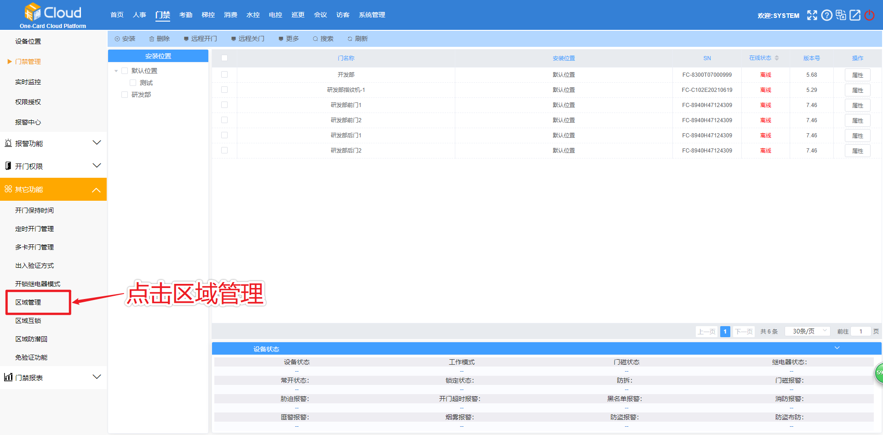
Task: Click the red power logout icon
Action: click(x=869, y=15)
